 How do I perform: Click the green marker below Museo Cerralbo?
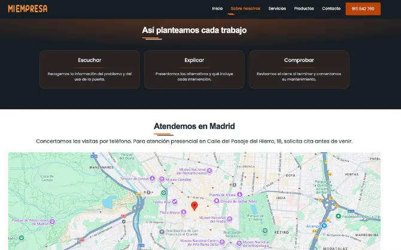pos(163,192)
